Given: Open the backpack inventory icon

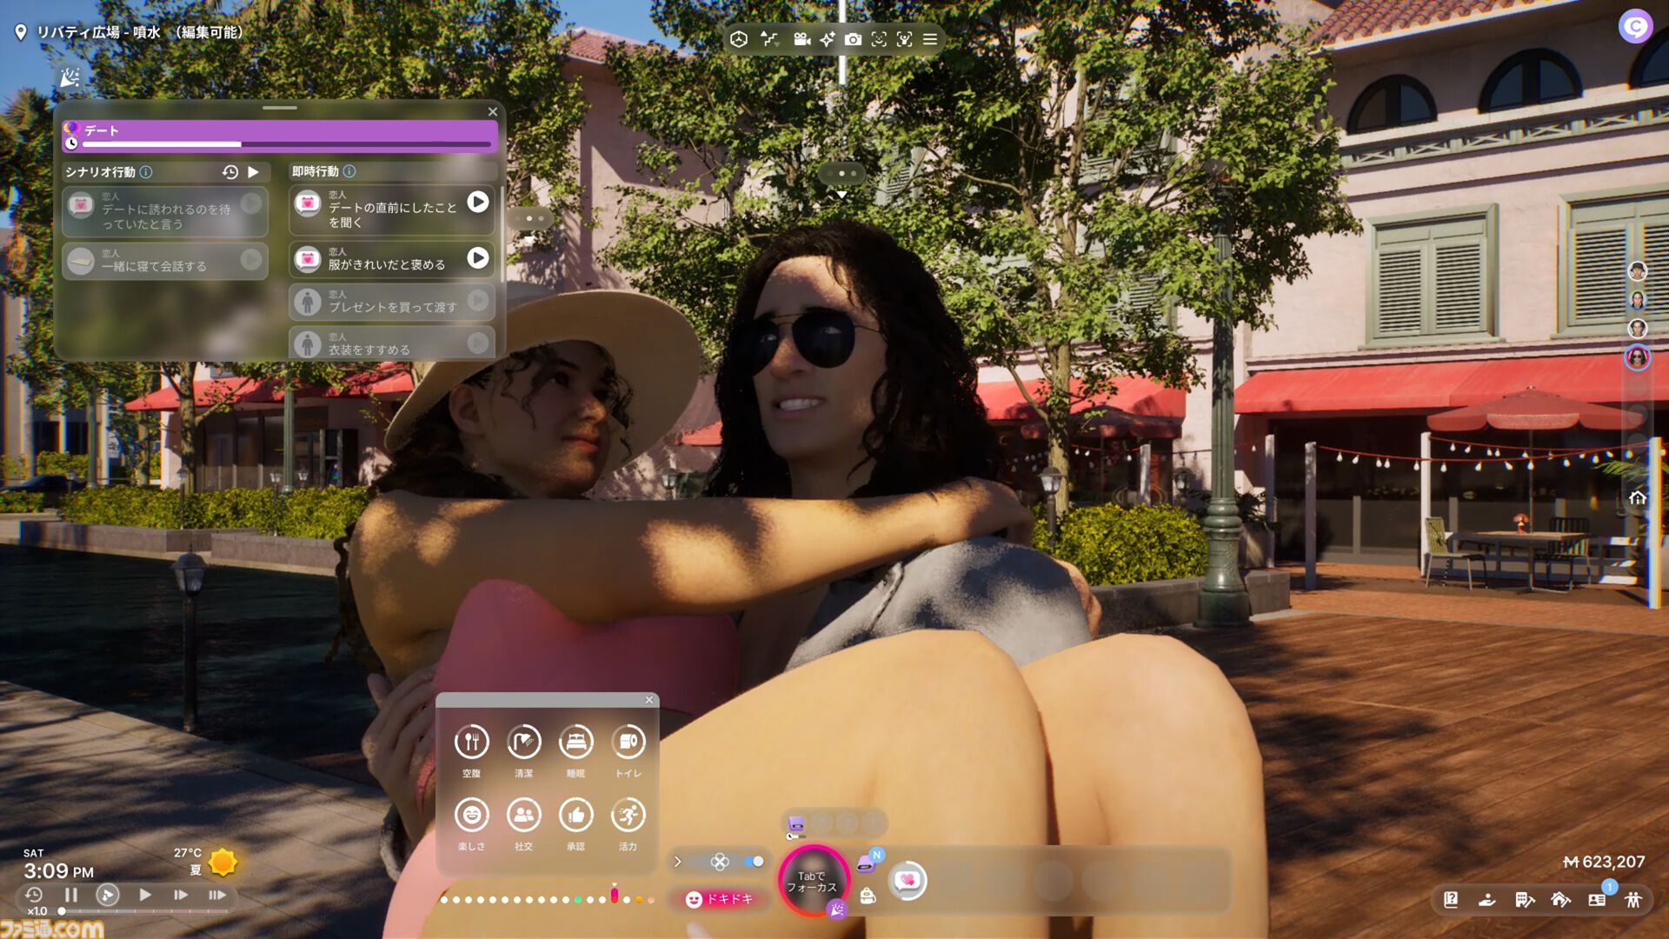Looking at the screenshot, I should click(x=867, y=896).
